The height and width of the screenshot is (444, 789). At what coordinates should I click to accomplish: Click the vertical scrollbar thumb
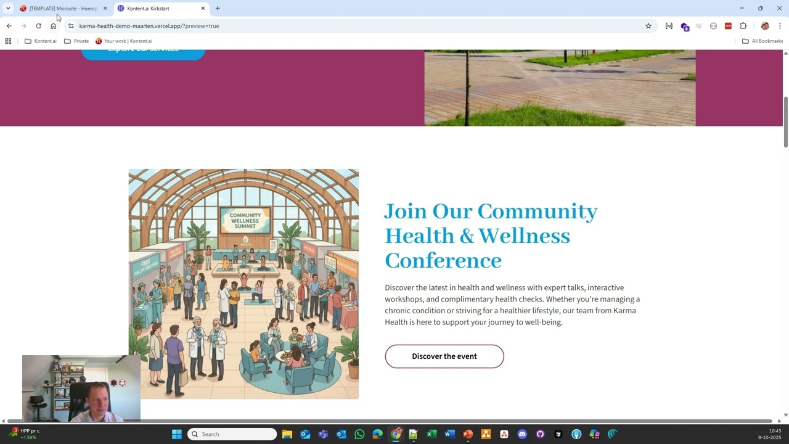coord(786,122)
